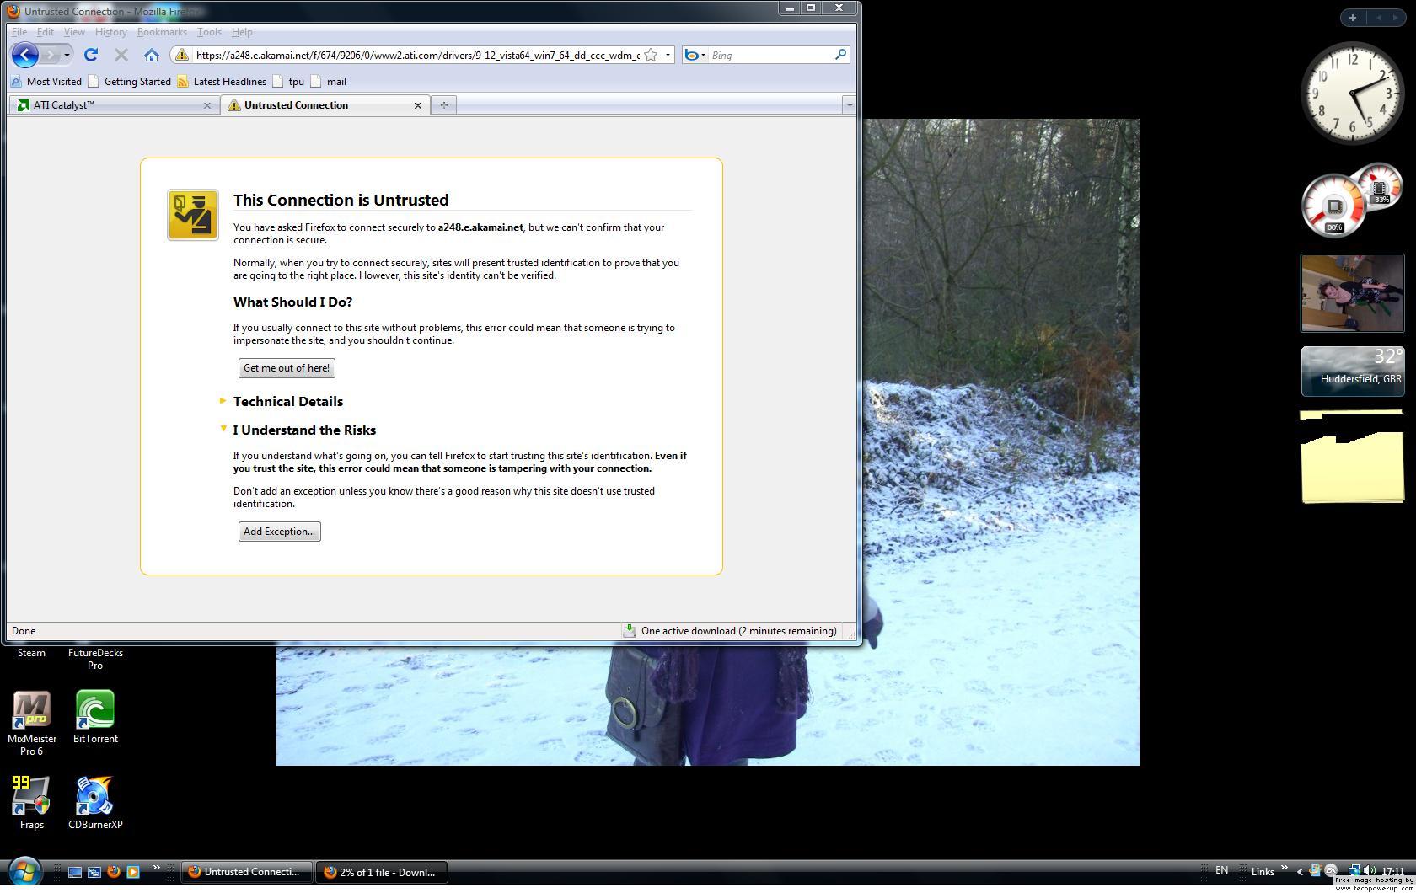Image resolution: width=1416 pixels, height=893 pixels.
Task: Go to Firefox home page
Action: click(152, 55)
